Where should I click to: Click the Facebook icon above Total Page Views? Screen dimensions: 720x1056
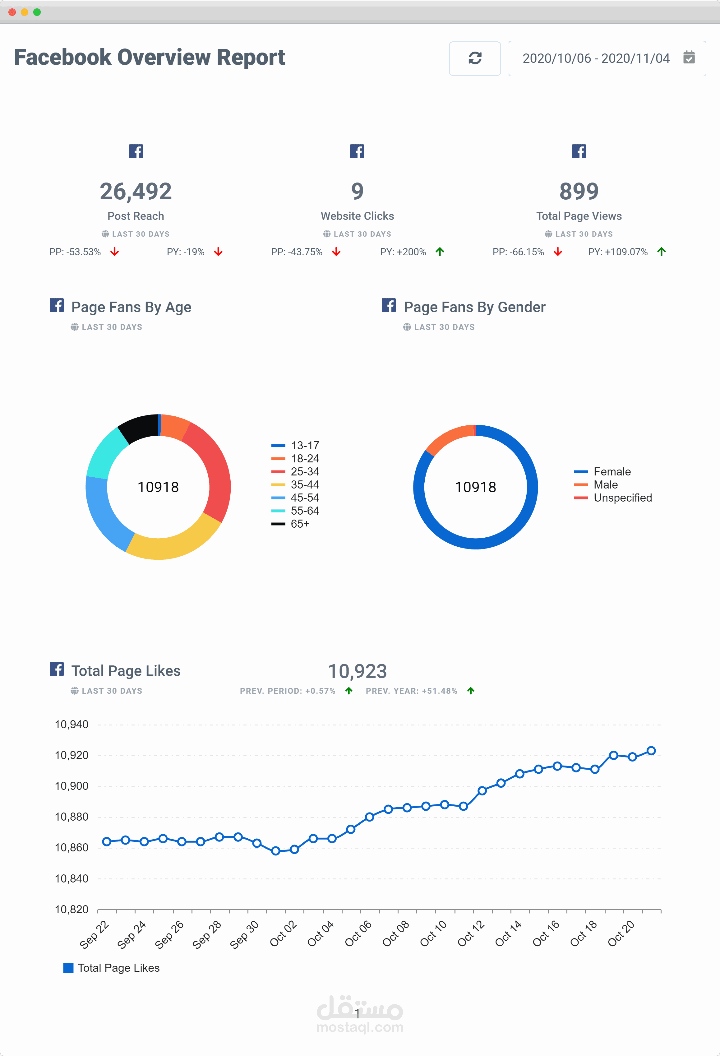click(579, 151)
